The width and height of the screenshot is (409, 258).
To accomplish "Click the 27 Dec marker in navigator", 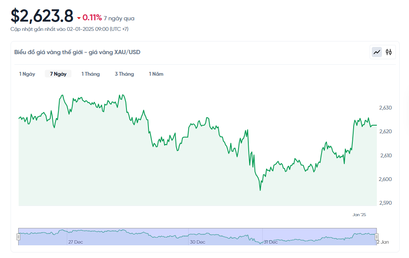I will 75,242.
